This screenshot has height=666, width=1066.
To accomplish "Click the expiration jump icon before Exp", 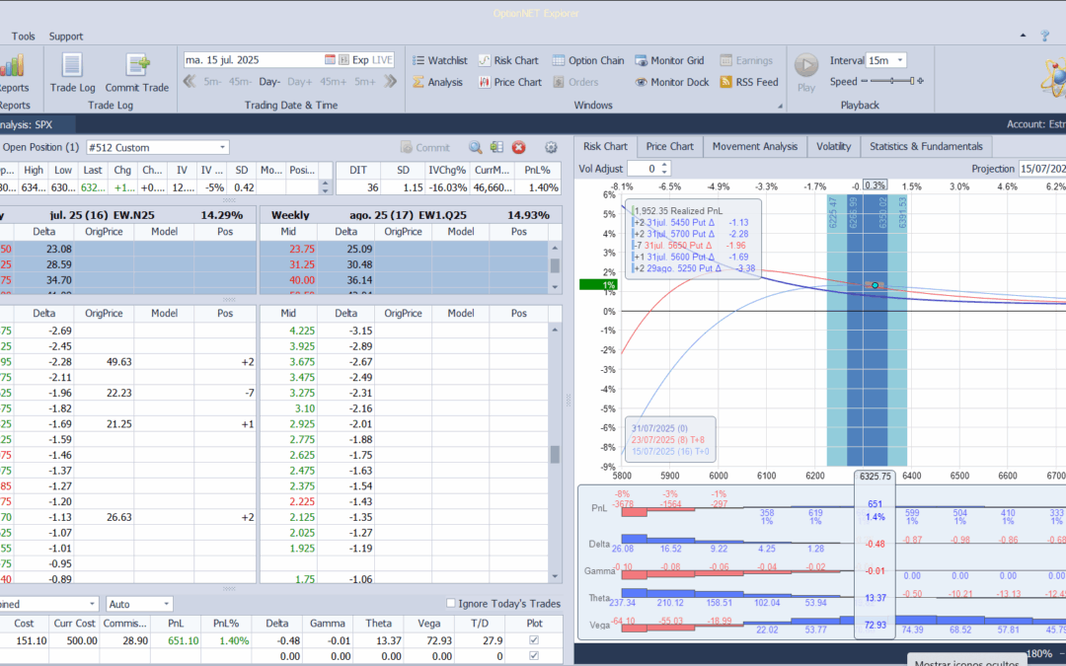I will pyautogui.click(x=344, y=60).
